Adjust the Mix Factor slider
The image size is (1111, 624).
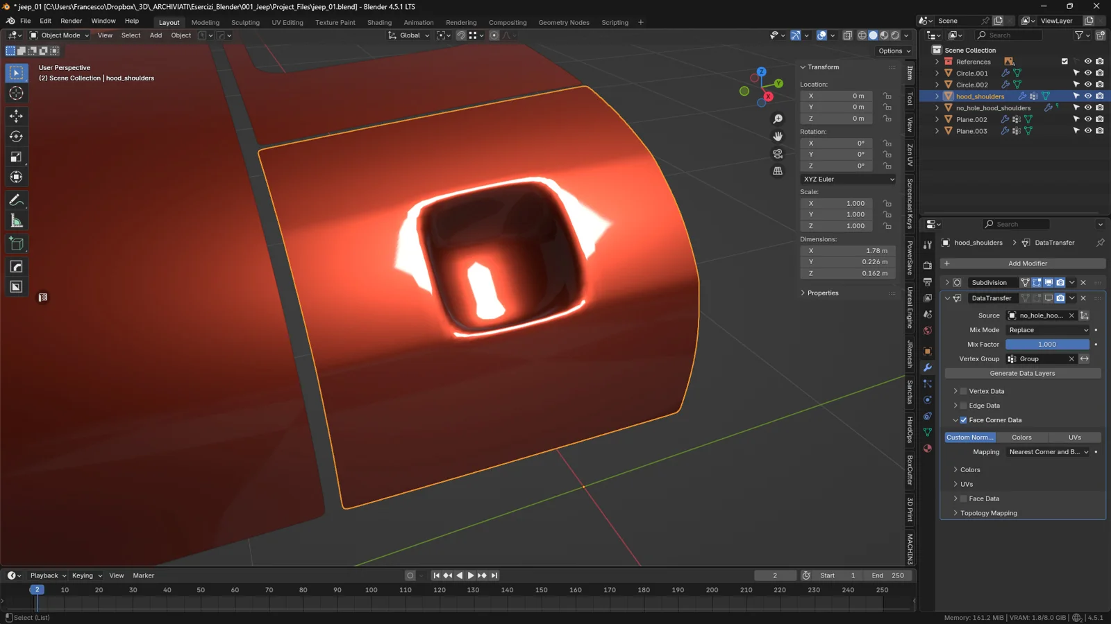pos(1047,345)
